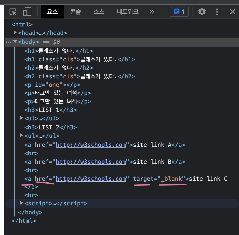This screenshot has height=235, width=239.
Task: Open w3schools link for site link A
Action: coord(91,145)
